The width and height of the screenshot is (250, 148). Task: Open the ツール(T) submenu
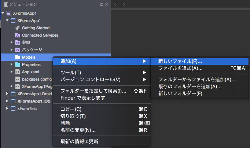coord(102,73)
